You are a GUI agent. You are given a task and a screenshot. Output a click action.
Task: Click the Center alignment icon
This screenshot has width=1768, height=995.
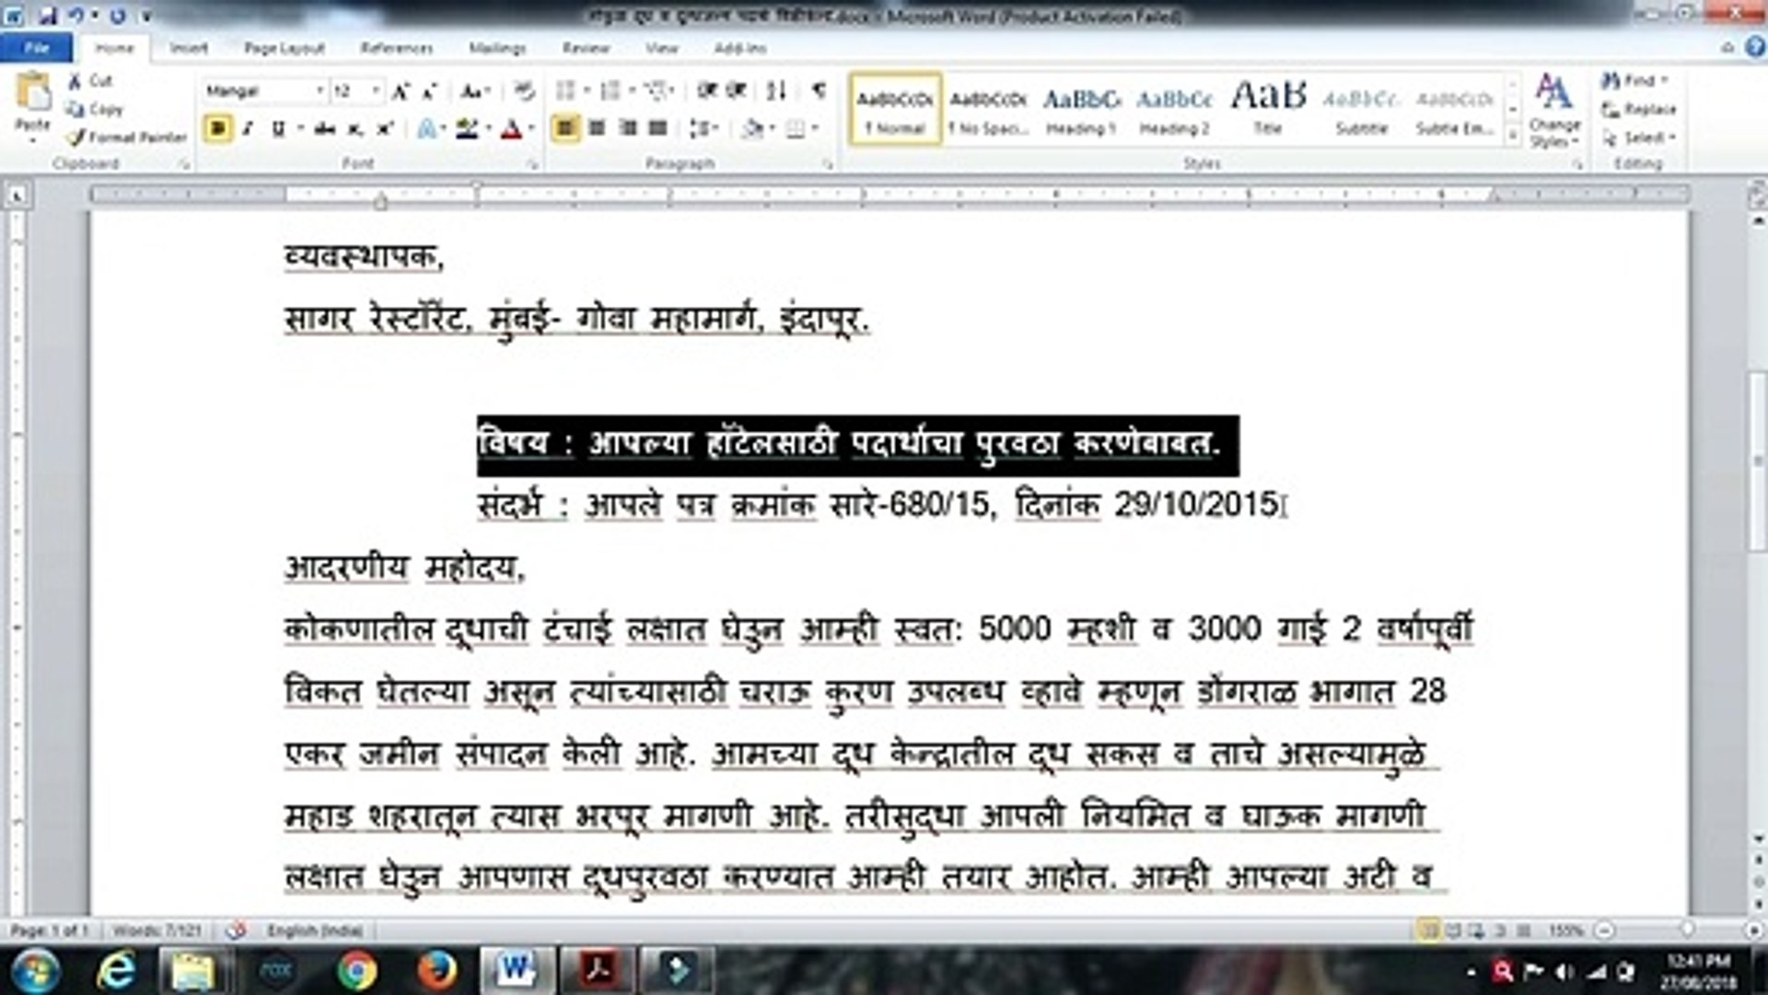(x=597, y=129)
